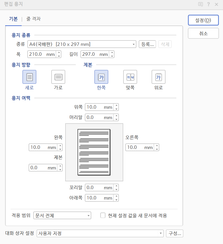Increase 위쪽 margin using the up stepper arrow
Image resolution: width=223 pixels, height=244 pixels.
coord(117,105)
